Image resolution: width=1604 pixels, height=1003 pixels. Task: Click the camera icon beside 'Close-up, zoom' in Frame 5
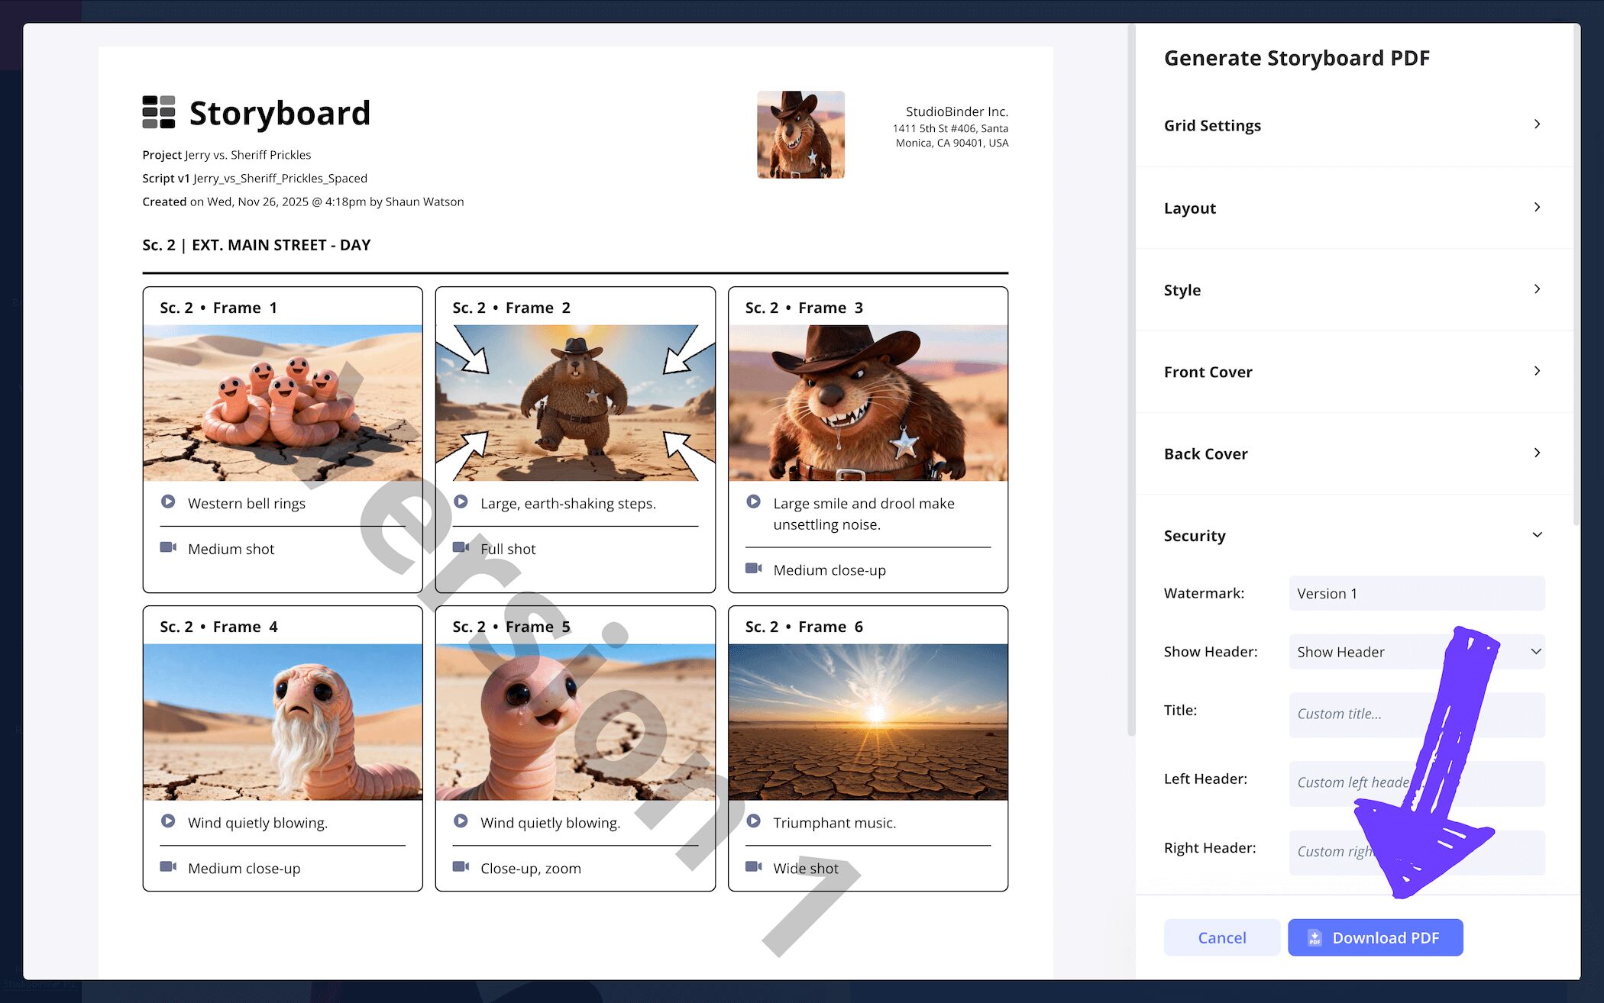[461, 866]
